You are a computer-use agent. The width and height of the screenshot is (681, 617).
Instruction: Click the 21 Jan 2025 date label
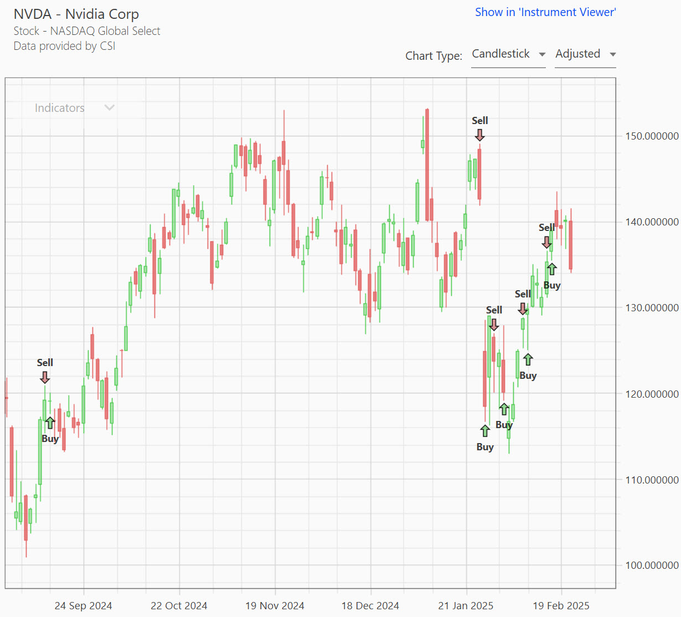pyautogui.click(x=466, y=606)
